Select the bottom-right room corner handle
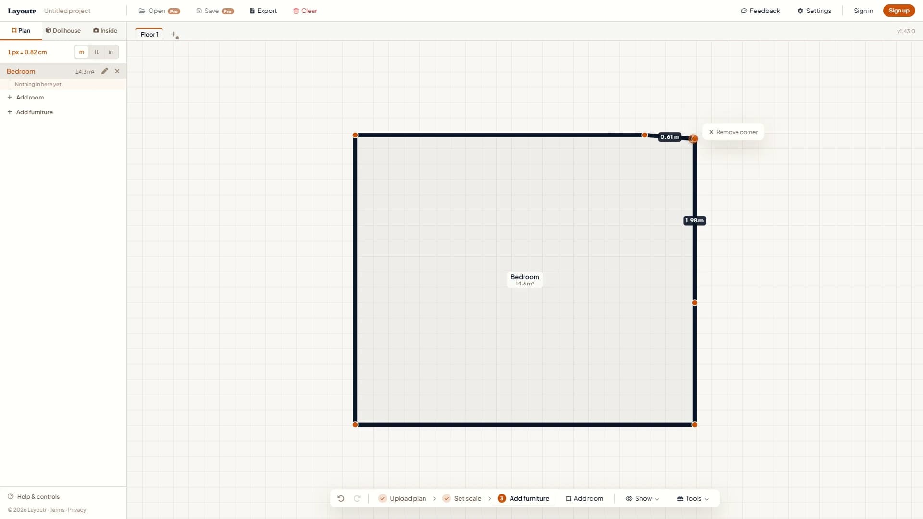Image resolution: width=923 pixels, height=519 pixels. (694, 425)
